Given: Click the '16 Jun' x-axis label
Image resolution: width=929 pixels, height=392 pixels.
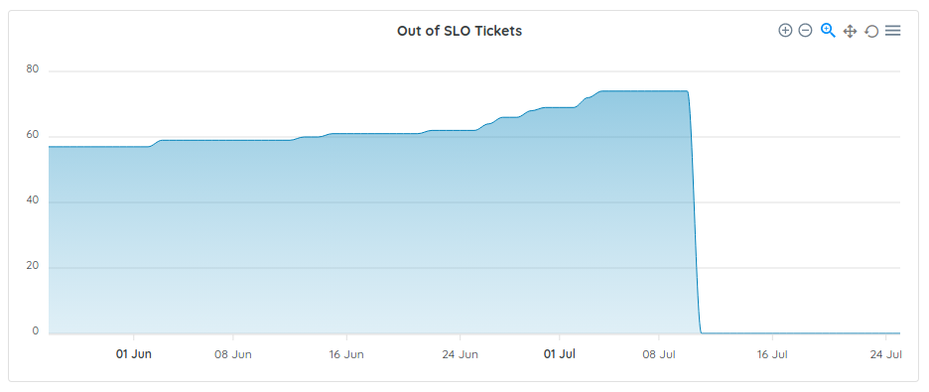Looking at the screenshot, I should (346, 354).
